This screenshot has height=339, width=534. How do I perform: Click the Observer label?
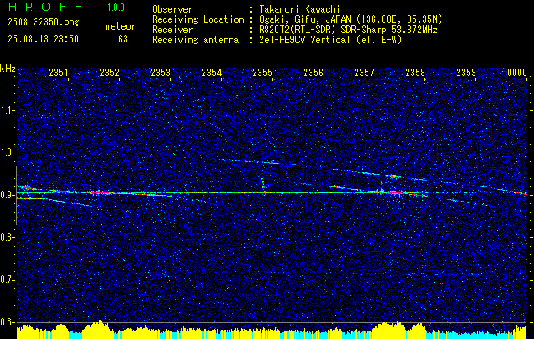click(x=172, y=9)
